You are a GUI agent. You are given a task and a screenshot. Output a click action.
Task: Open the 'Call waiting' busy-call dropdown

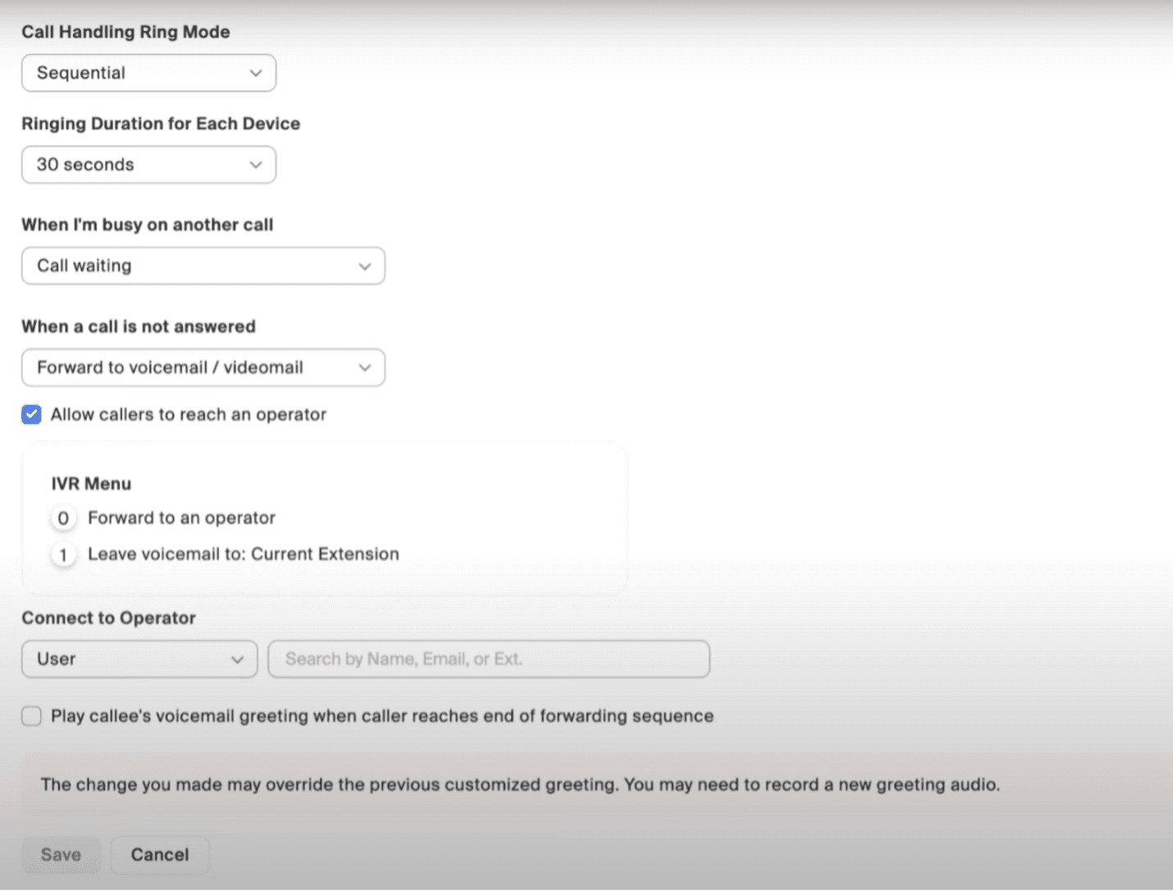coord(203,266)
